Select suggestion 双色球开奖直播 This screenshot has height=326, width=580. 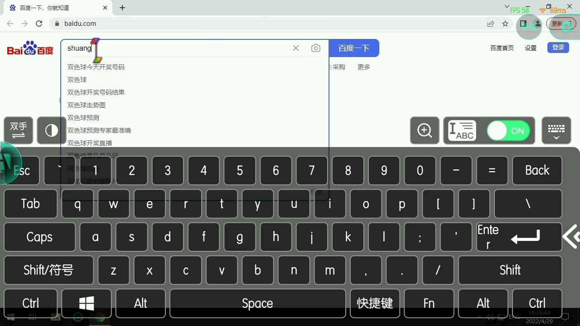90,143
